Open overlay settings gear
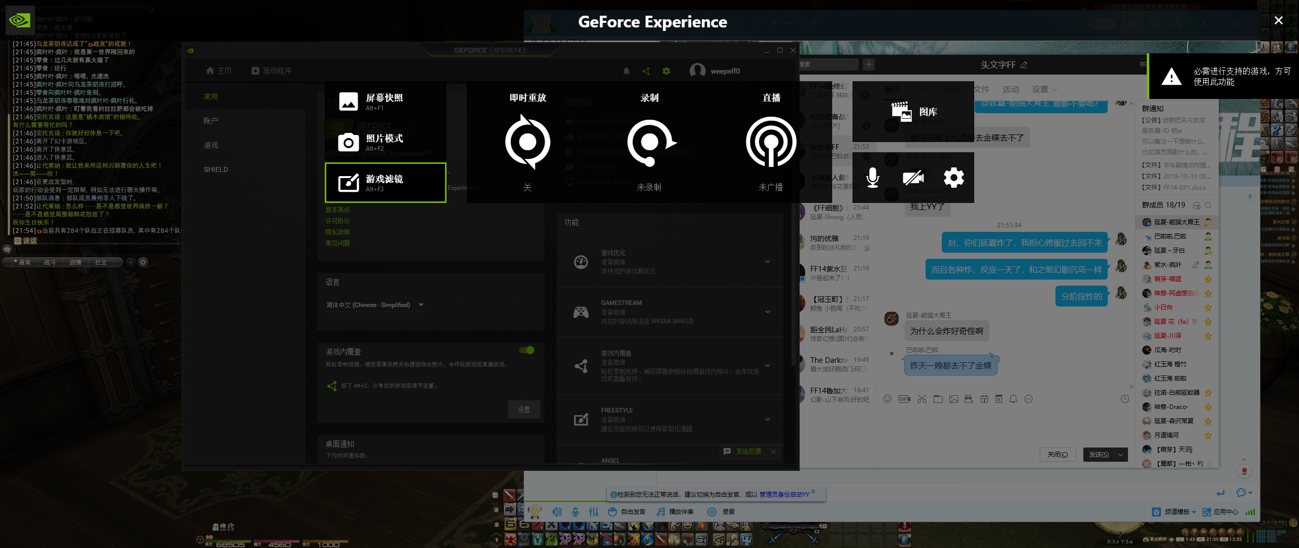1299x548 pixels. pyautogui.click(x=953, y=178)
